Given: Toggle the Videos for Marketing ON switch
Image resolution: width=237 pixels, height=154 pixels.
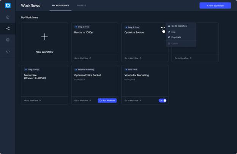Looking at the screenshot, I should tap(163, 100).
